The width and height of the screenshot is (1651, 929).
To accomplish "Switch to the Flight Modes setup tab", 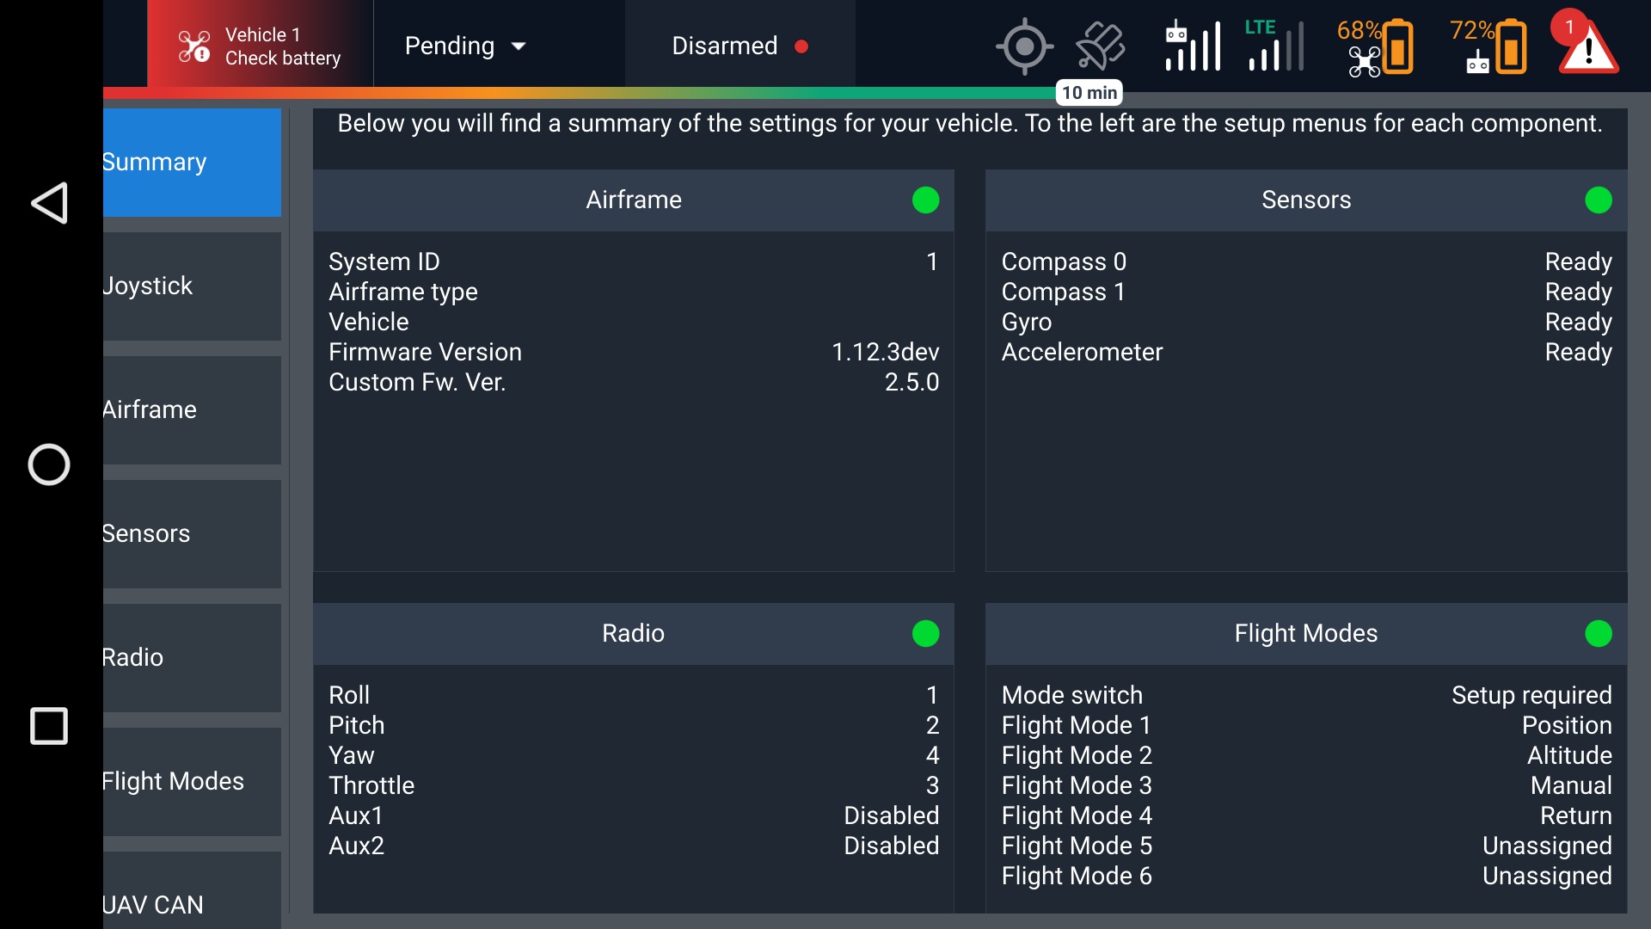I will (192, 782).
